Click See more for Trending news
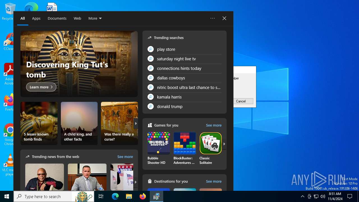The height and width of the screenshot is (202, 359). (125, 157)
